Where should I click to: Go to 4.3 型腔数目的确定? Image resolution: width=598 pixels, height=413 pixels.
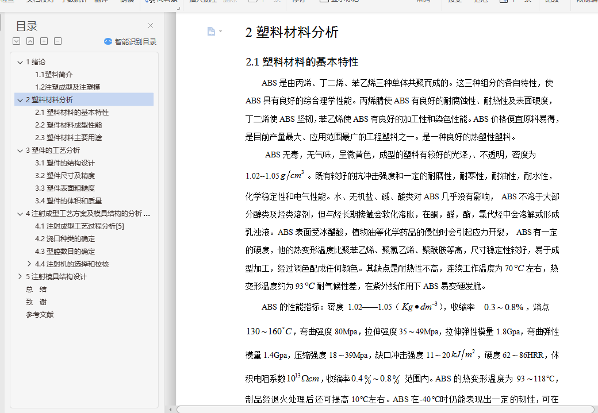tap(65, 252)
